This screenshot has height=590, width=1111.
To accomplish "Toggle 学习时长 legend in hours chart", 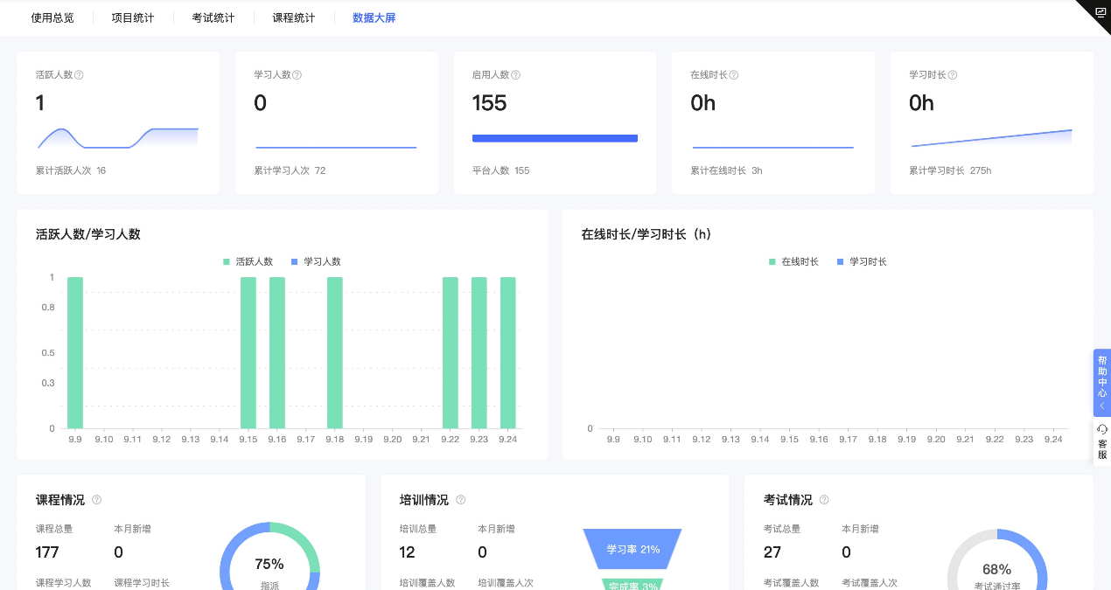I will (862, 261).
